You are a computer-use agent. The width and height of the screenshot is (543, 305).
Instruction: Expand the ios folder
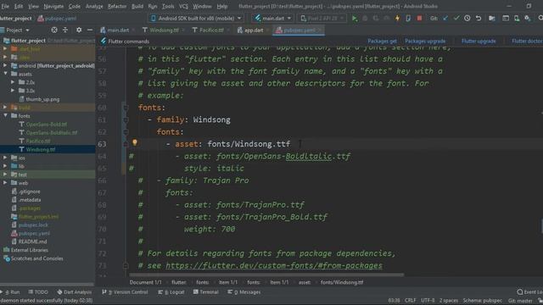click(5, 158)
